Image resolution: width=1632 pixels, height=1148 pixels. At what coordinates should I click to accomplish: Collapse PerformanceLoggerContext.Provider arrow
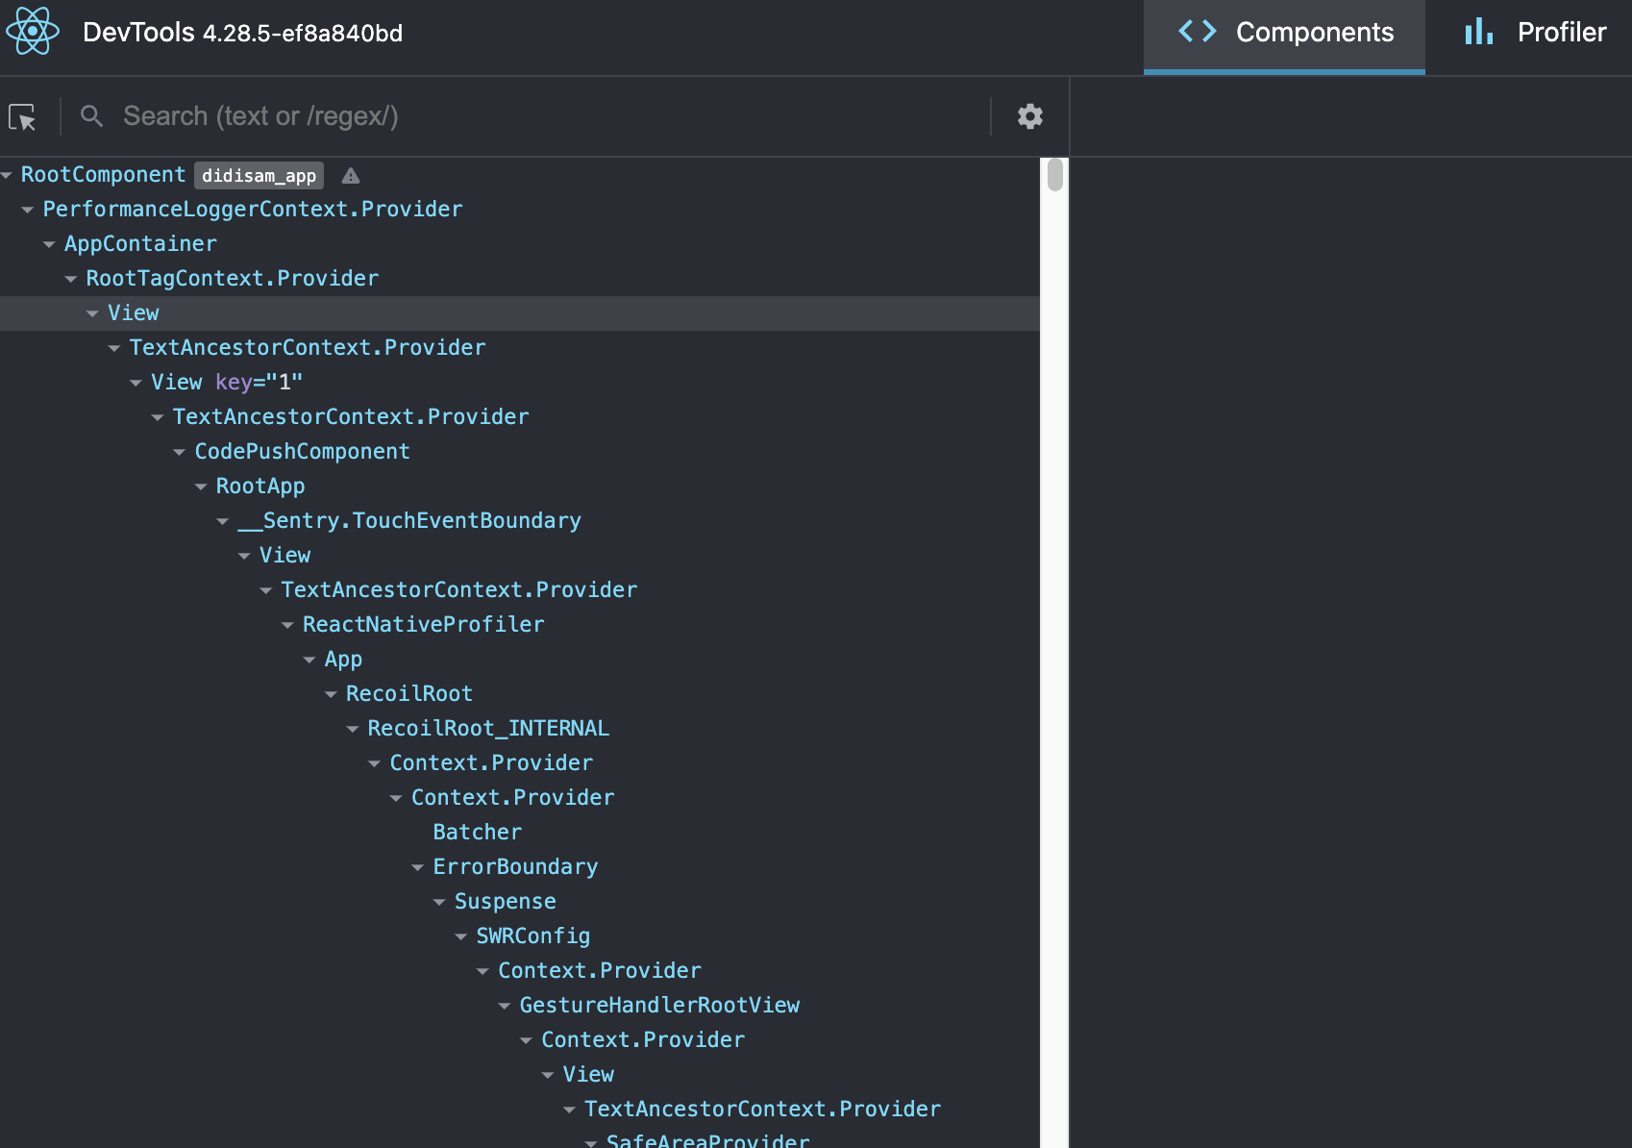[28, 210]
